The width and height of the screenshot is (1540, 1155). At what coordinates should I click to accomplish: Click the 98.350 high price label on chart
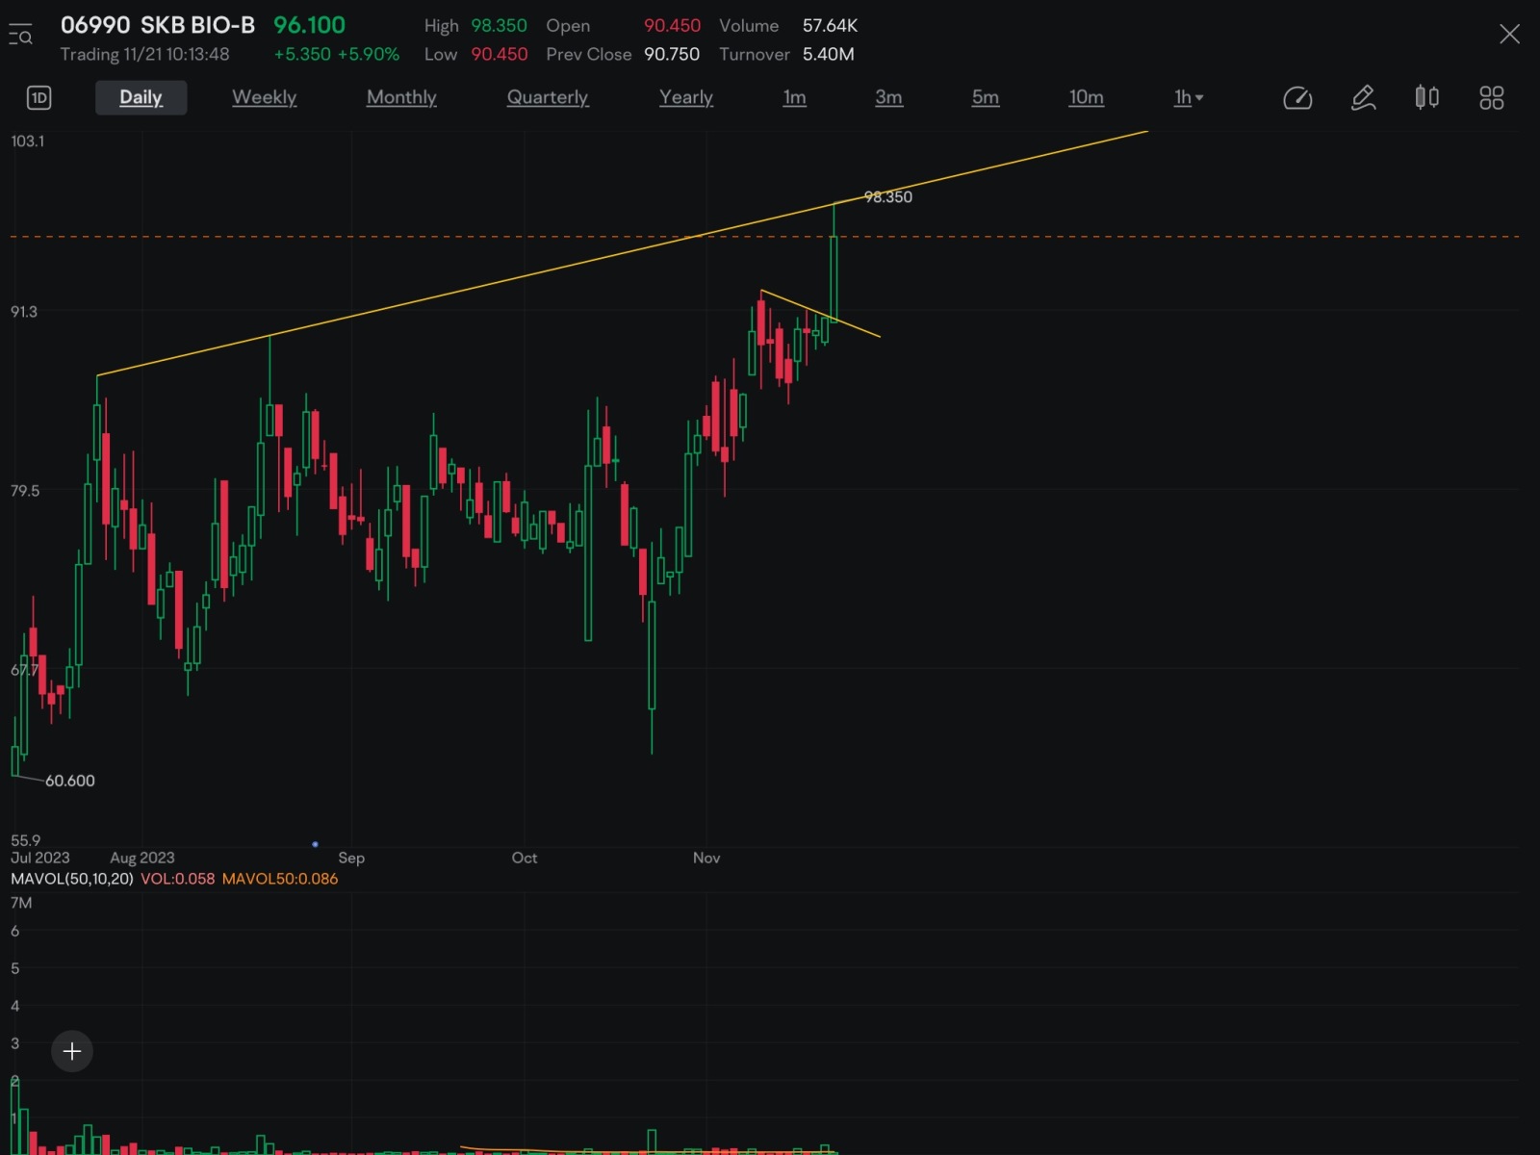click(887, 197)
